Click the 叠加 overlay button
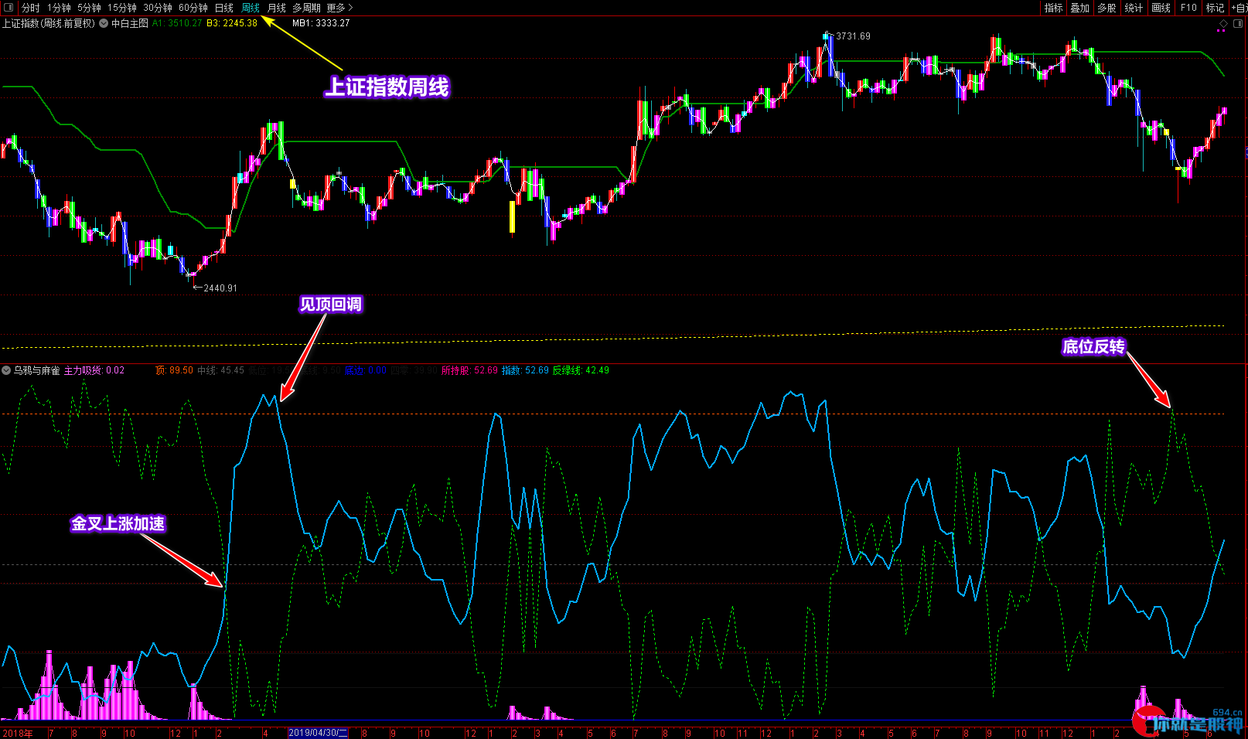The height and width of the screenshot is (739, 1248). [1079, 8]
